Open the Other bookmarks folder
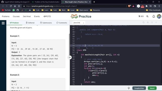 pyautogui.click(x=153, y=10)
